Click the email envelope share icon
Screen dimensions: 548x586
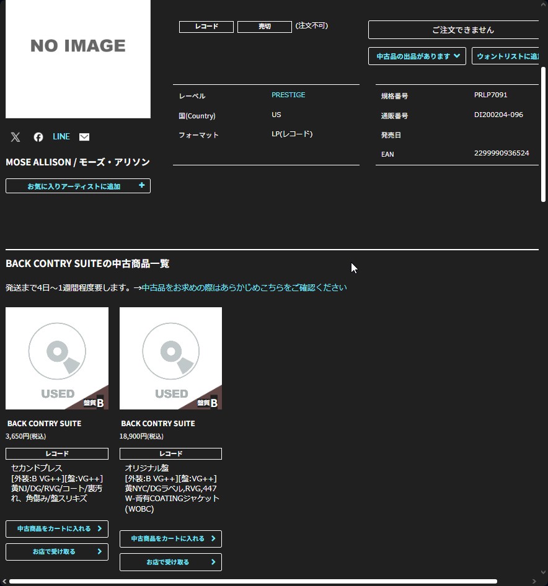click(84, 137)
